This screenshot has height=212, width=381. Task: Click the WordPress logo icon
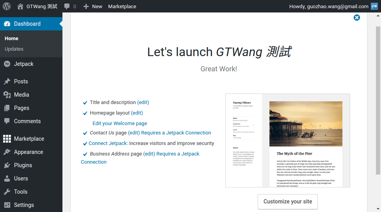(x=7, y=6)
